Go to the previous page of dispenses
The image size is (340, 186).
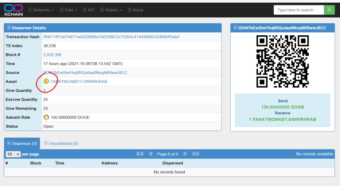[x=151, y=154]
